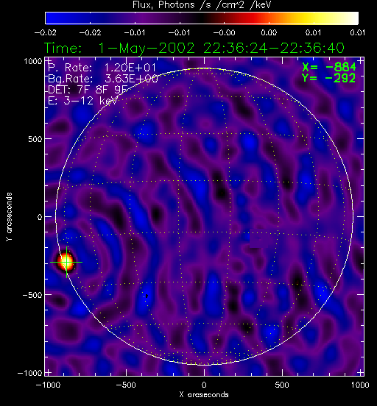Click the blue end of the flux colorbar
The image size is (377, 406).
[x=52, y=18]
